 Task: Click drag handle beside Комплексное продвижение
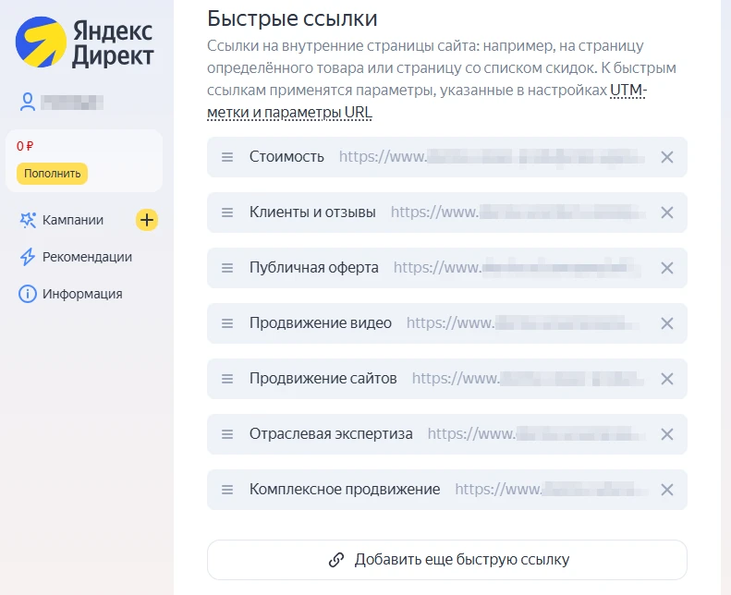227,490
